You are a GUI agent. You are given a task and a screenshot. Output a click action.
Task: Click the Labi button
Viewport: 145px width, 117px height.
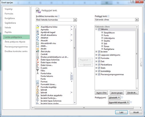122,112
